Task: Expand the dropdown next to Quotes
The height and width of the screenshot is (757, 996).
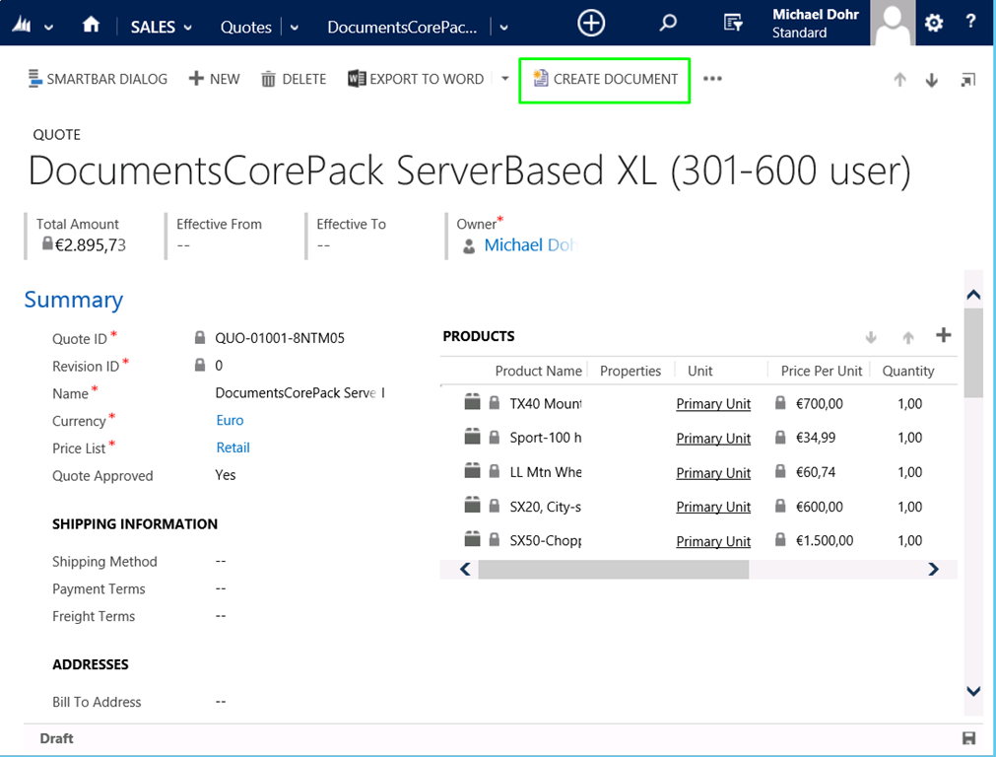Action: pyautogui.click(x=295, y=28)
